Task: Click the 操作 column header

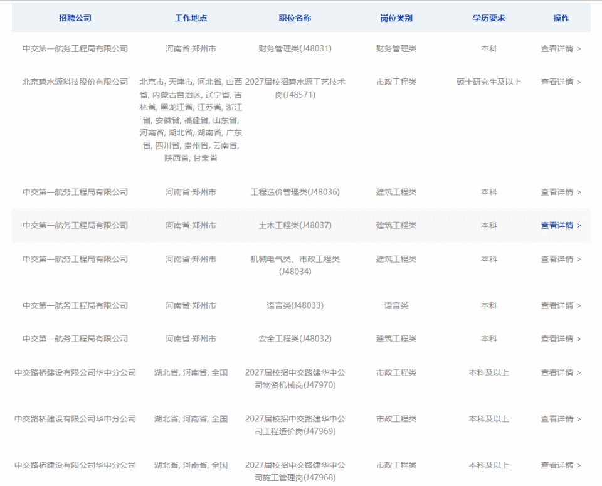Action: (561, 18)
